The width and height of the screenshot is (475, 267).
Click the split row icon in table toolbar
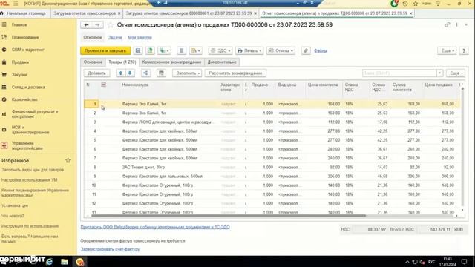point(145,73)
